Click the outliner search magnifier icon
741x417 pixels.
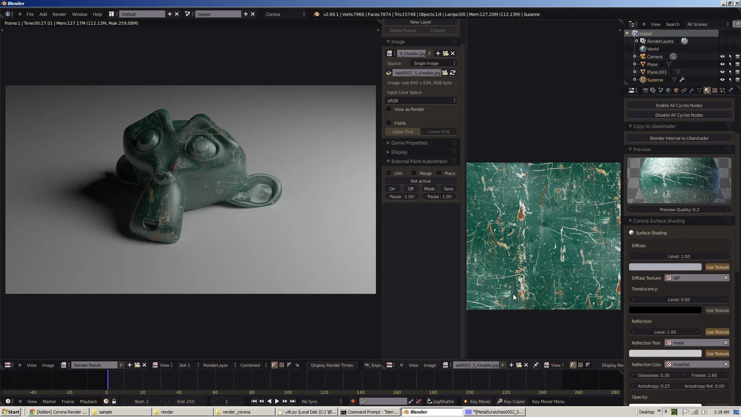[x=736, y=24]
